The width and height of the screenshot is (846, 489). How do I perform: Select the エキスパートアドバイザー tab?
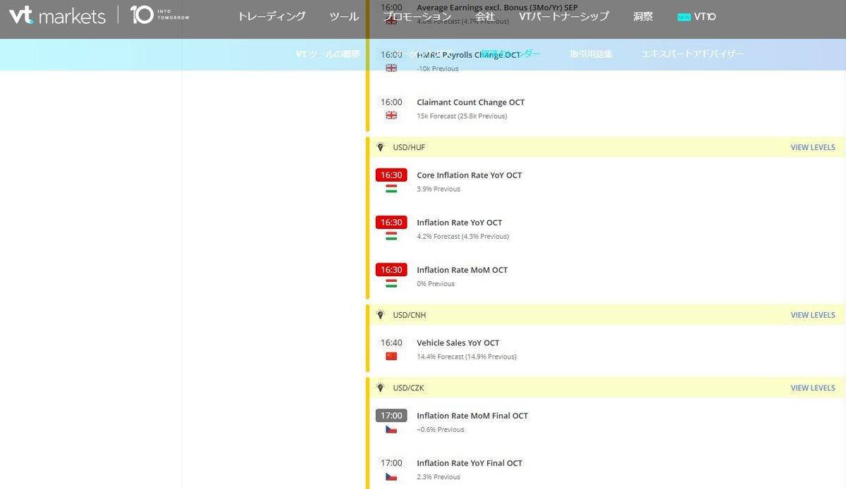coord(692,54)
